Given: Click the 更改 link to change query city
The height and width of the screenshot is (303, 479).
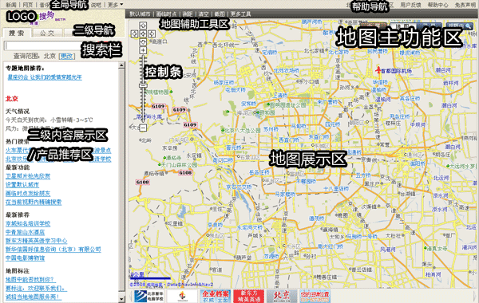Looking at the screenshot, I should tap(66, 56).
